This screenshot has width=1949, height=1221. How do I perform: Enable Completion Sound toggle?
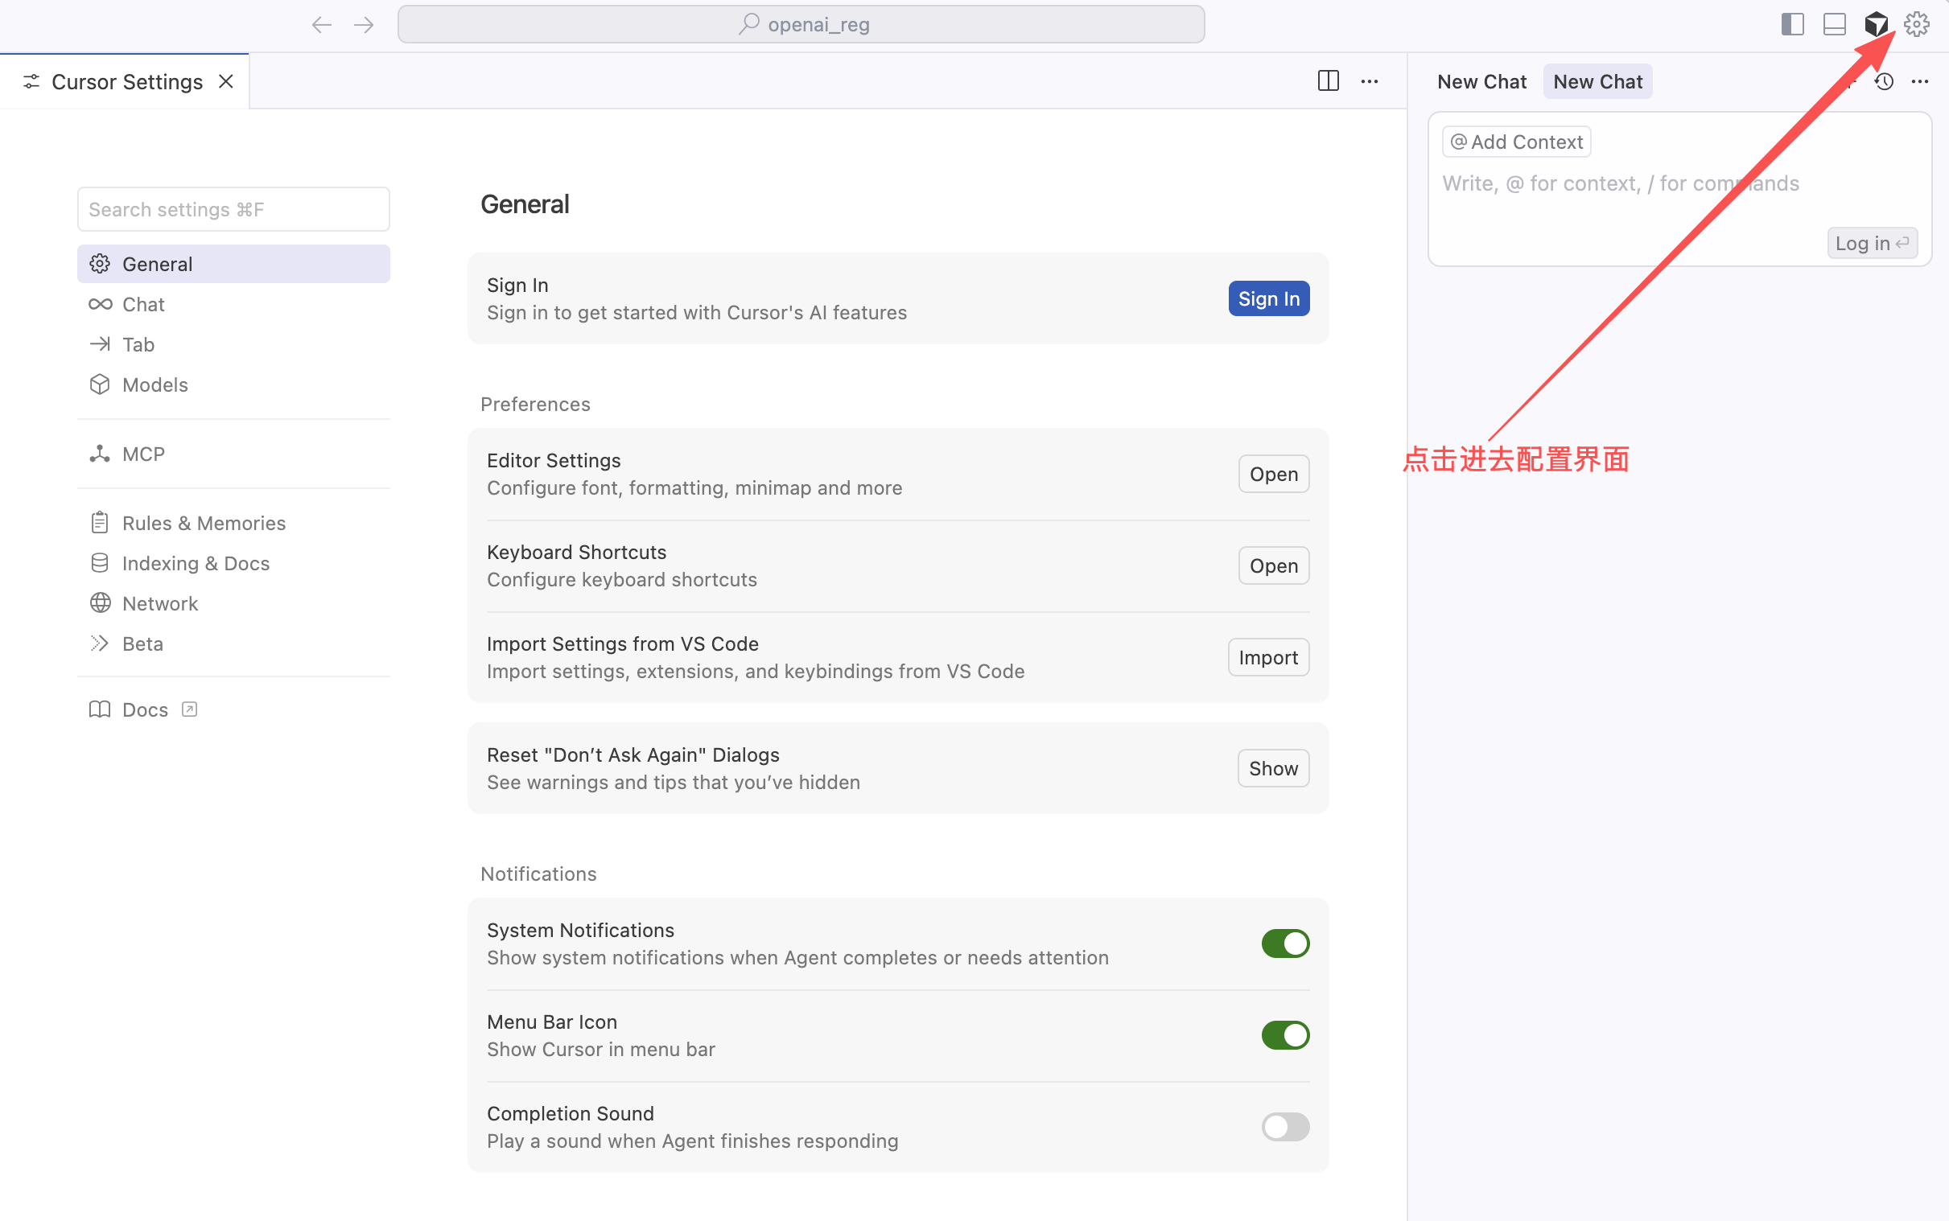point(1284,1127)
